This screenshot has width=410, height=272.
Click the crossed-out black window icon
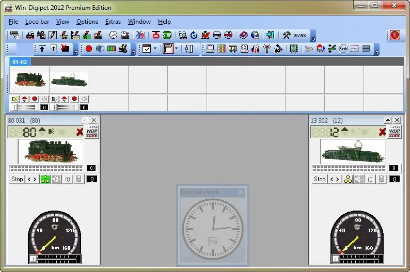click(65, 49)
